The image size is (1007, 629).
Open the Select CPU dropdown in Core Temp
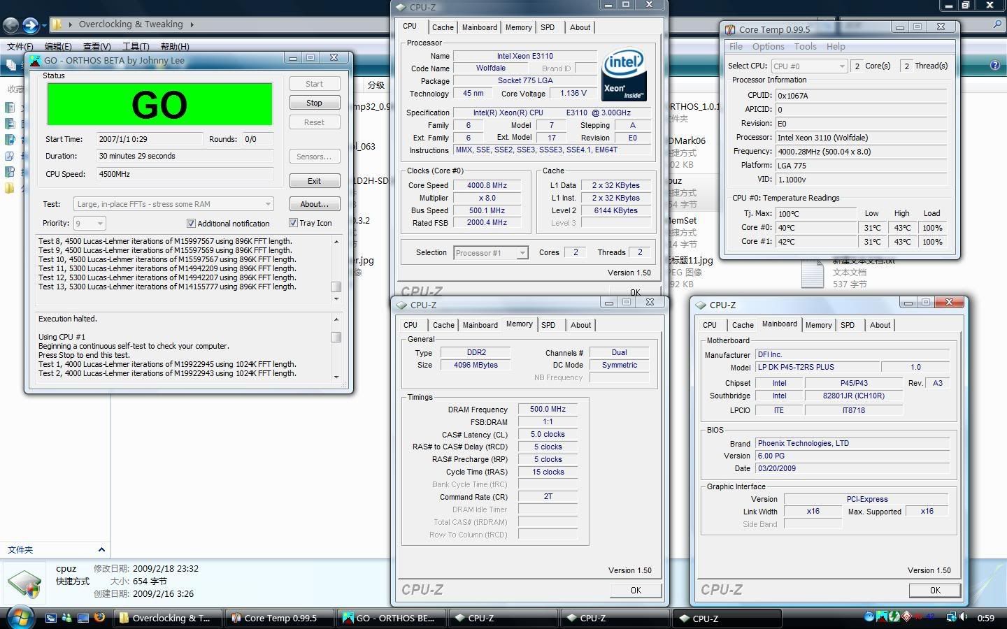point(842,66)
